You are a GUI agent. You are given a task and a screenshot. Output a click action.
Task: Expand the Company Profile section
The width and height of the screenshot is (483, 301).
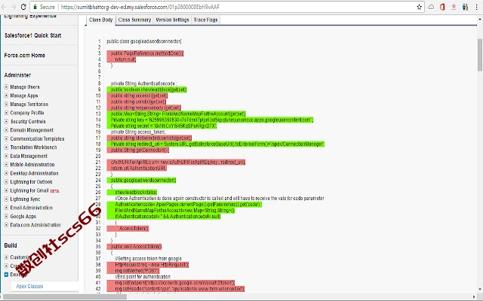click(x=6, y=113)
